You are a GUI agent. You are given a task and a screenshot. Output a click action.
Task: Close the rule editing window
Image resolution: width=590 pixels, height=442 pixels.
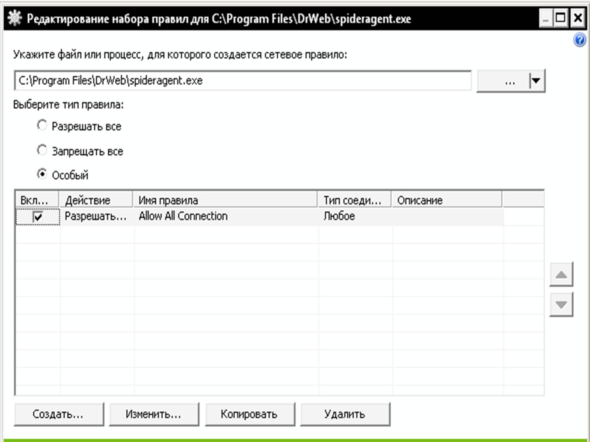point(577,18)
